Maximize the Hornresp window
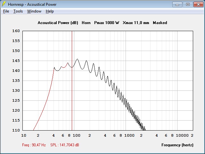 (x=188, y=4)
